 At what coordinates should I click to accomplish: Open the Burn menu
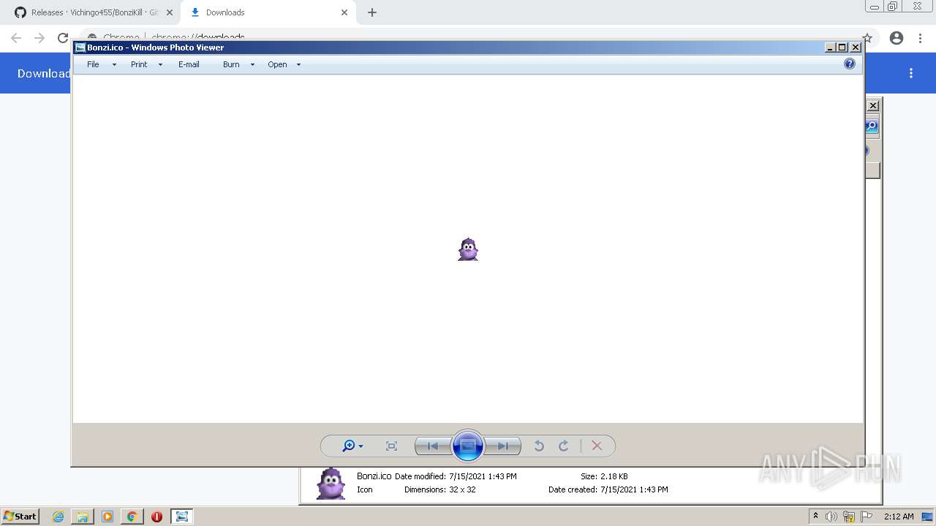click(231, 64)
